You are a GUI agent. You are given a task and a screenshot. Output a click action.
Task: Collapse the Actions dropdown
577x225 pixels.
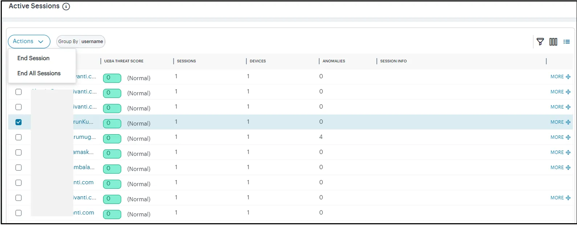pos(29,42)
